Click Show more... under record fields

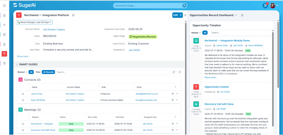pyautogui.click(x=23, y=56)
